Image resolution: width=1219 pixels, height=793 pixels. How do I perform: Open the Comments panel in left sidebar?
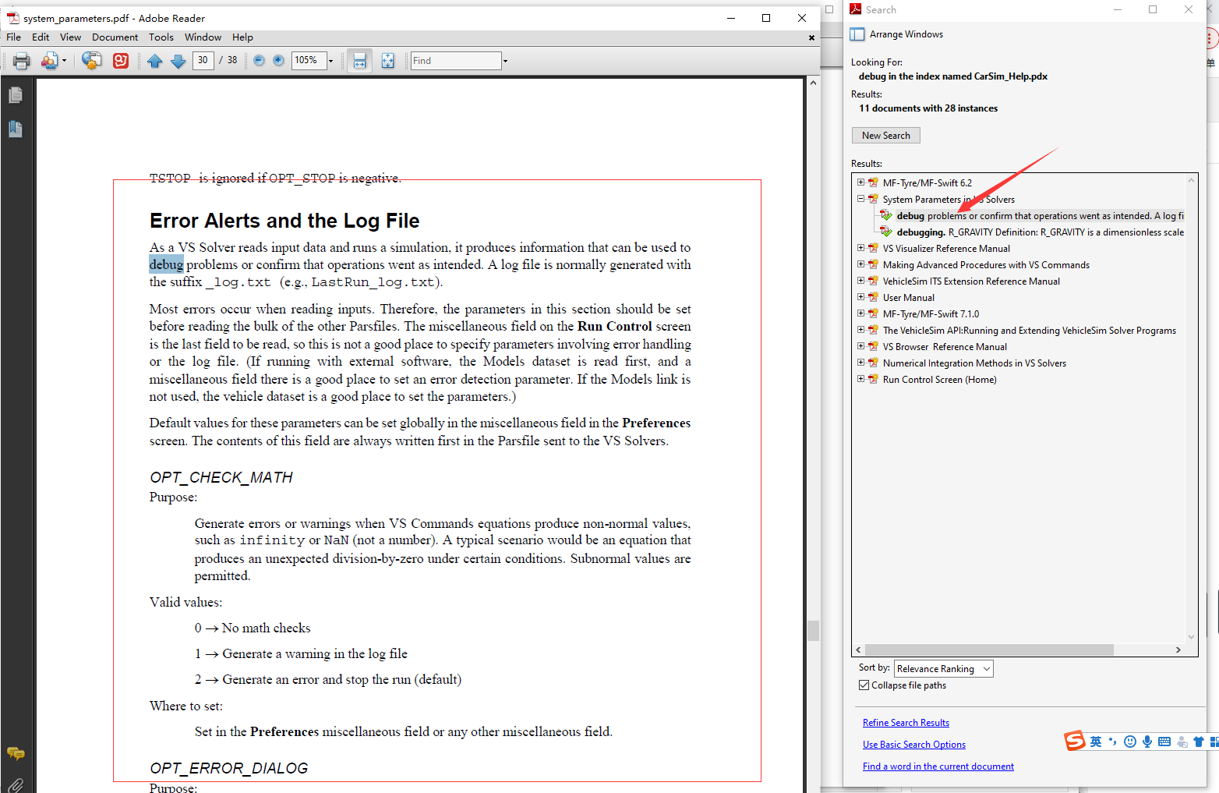coord(16,753)
